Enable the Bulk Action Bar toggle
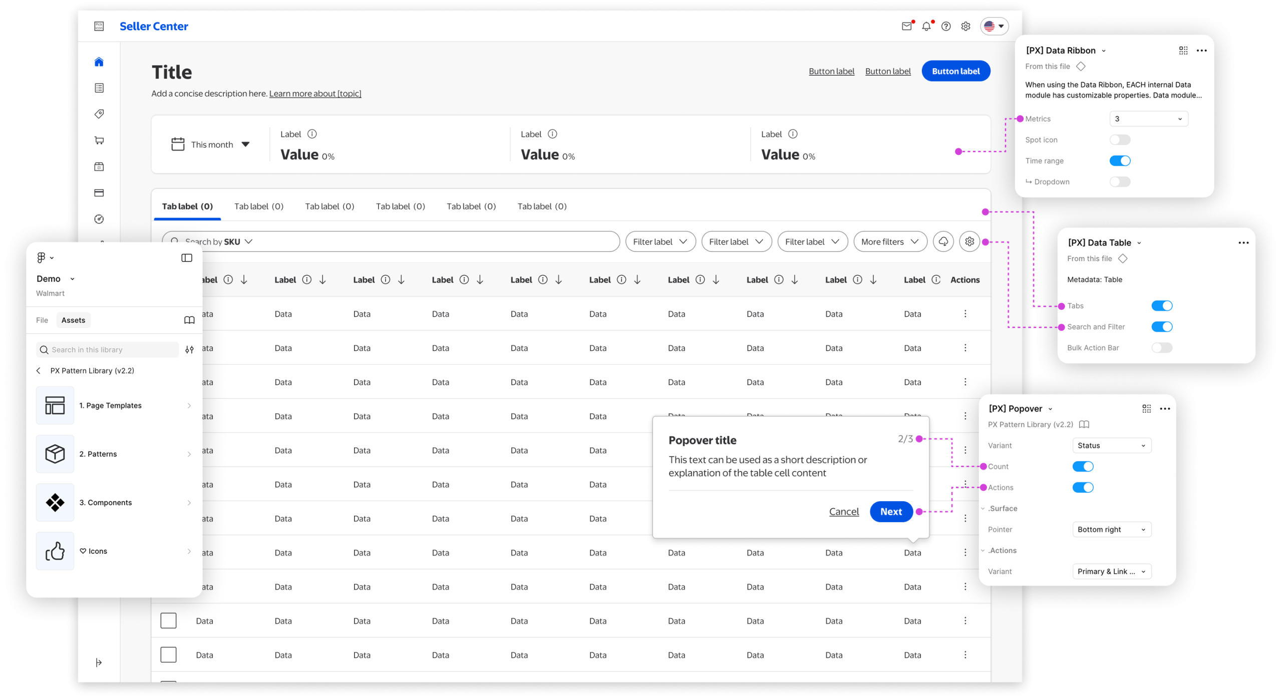Screen dimensions: 1282x698 click(1162, 348)
